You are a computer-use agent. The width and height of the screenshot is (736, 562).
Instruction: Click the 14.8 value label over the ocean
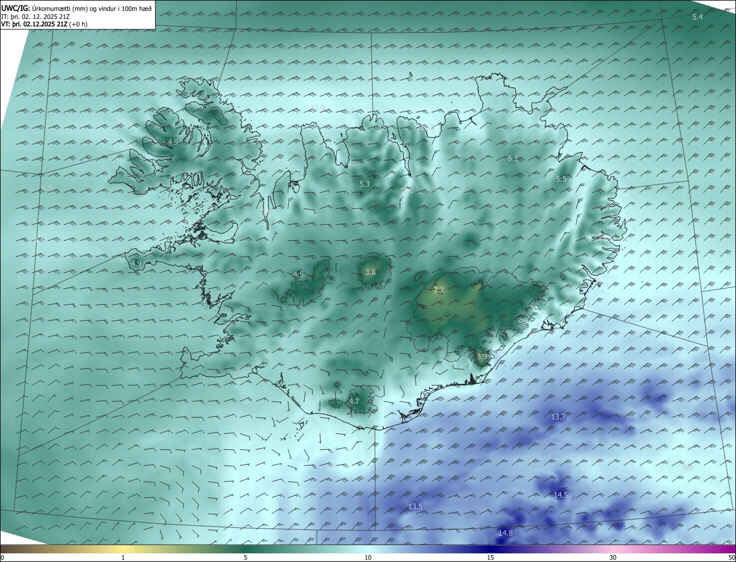505,533
